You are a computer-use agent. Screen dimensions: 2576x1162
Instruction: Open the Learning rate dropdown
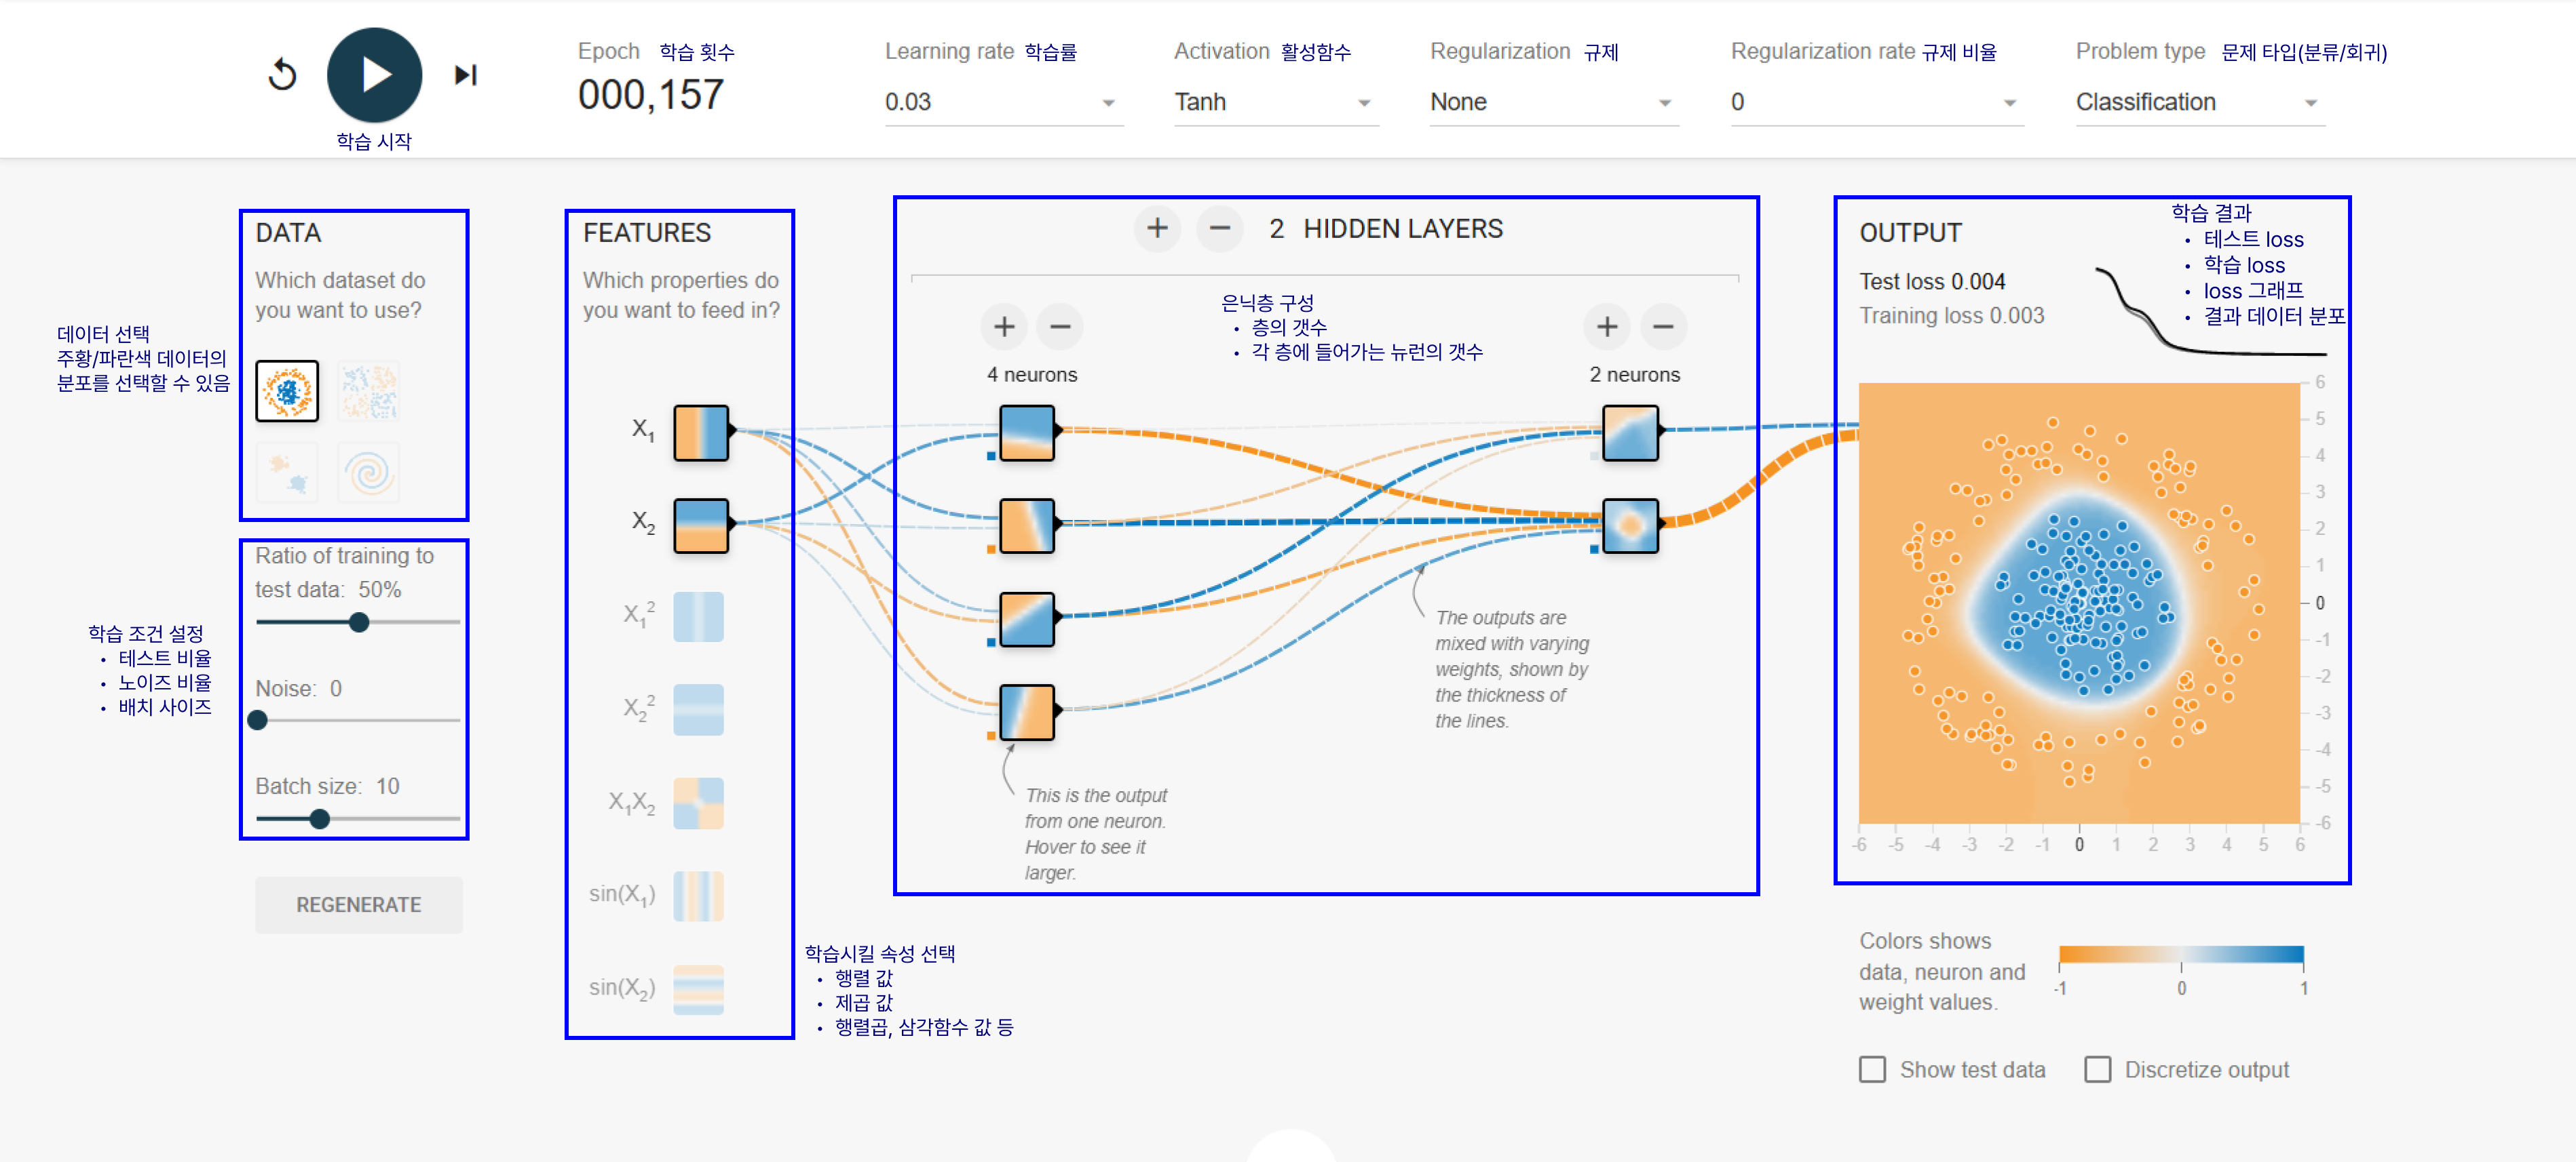pos(1002,103)
